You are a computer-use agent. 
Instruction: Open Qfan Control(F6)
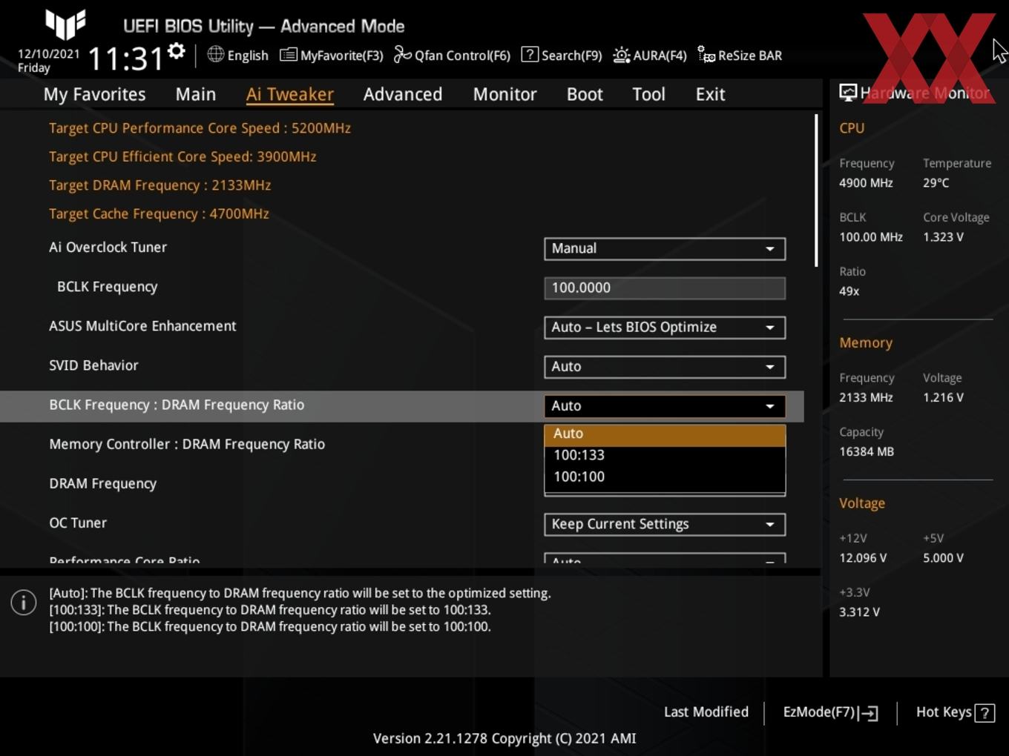coord(452,55)
